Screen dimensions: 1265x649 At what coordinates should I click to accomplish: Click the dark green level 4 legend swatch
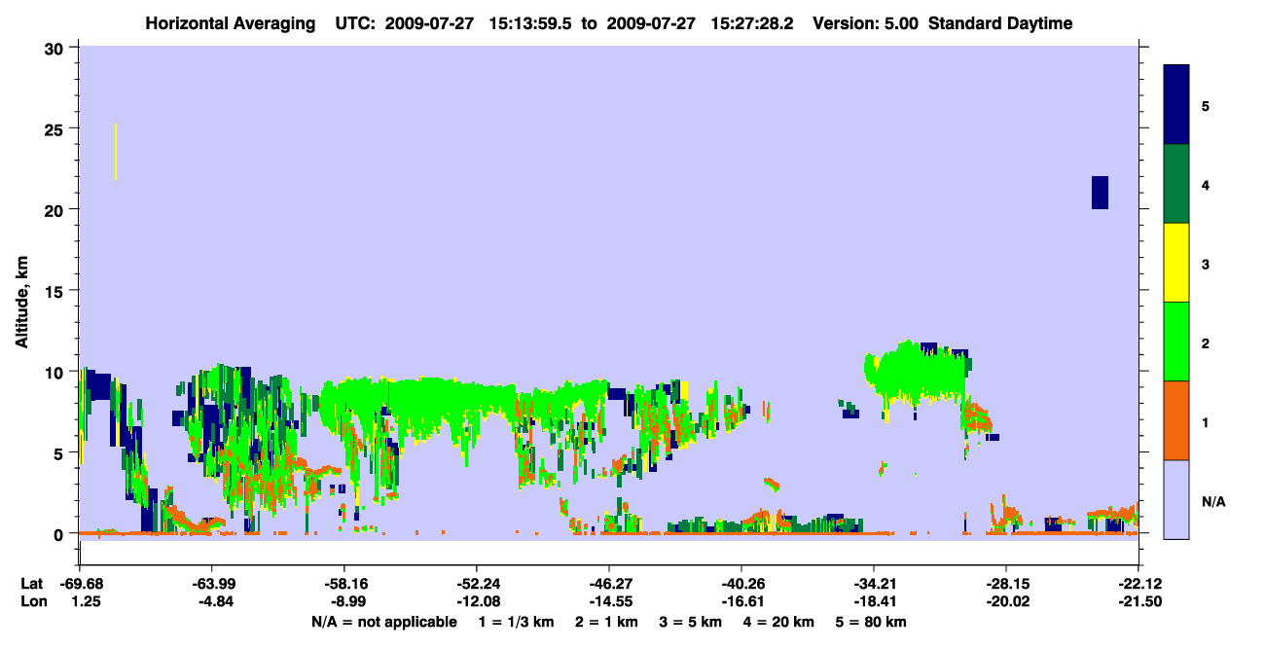coord(1176,184)
